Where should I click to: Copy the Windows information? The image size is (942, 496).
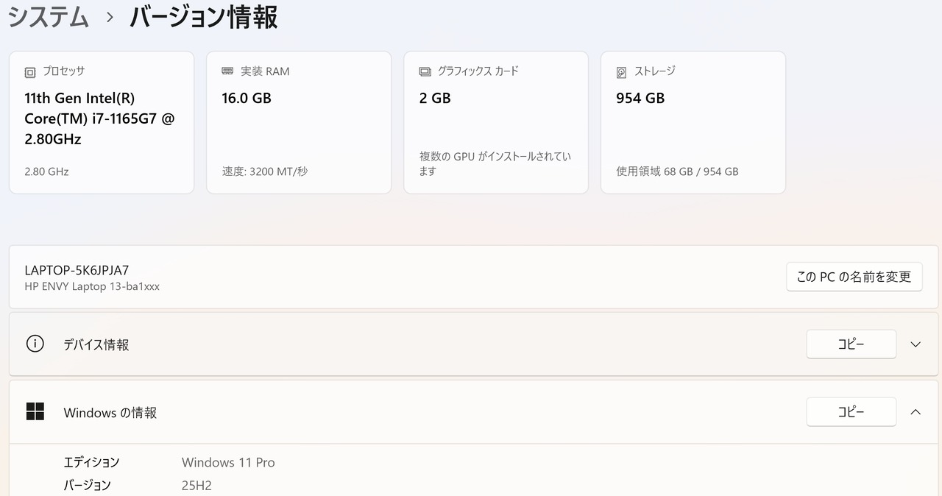[851, 412]
